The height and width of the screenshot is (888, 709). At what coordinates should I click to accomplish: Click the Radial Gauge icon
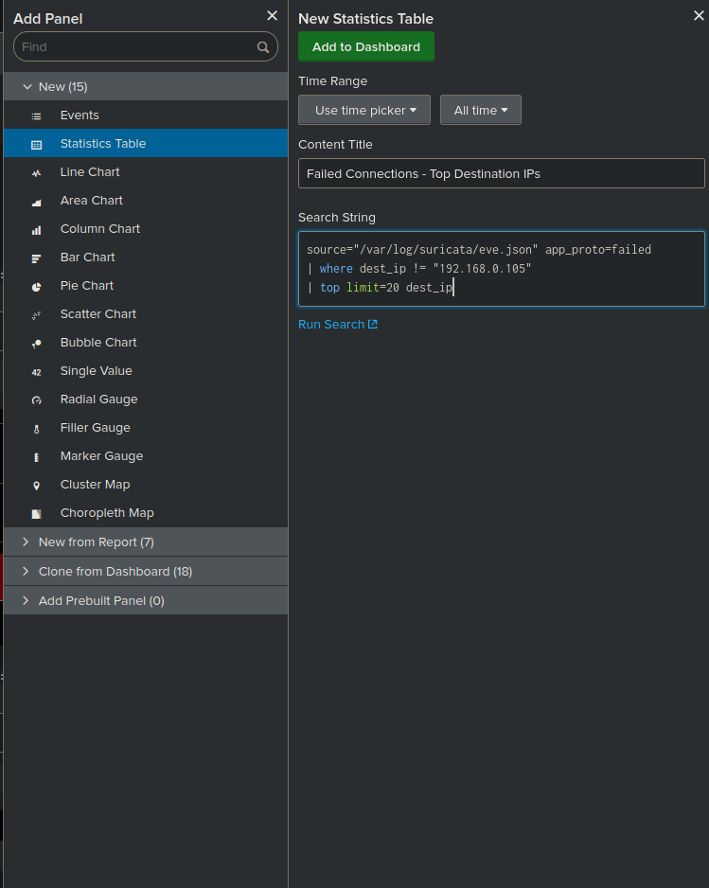pyautogui.click(x=36, y=400)
